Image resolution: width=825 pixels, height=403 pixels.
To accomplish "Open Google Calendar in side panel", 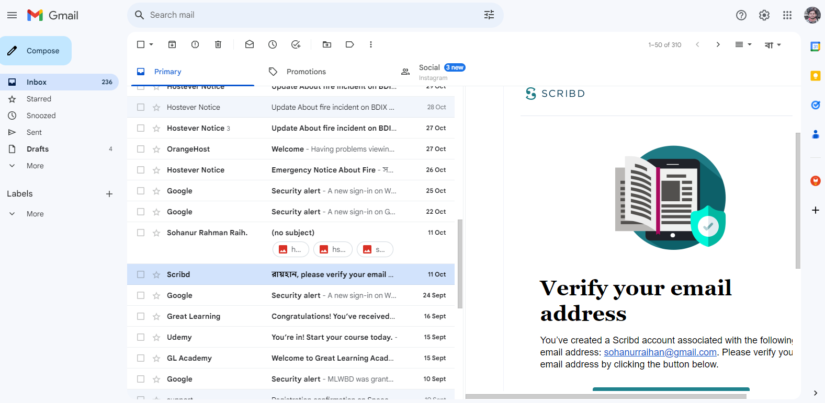I will pyautogui.click(x=815, y=47).
